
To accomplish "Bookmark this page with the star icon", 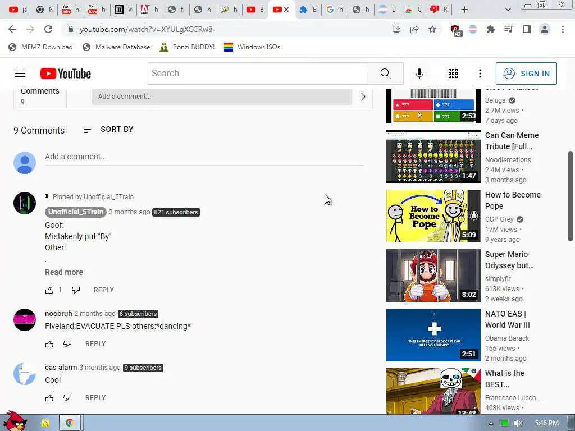I will point(432,29).
